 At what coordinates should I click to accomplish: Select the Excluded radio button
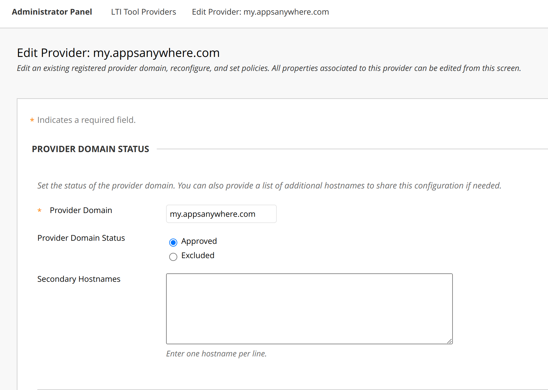173,257
